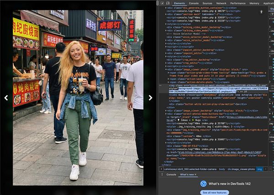Select the closing body tag line

(169, 162)
